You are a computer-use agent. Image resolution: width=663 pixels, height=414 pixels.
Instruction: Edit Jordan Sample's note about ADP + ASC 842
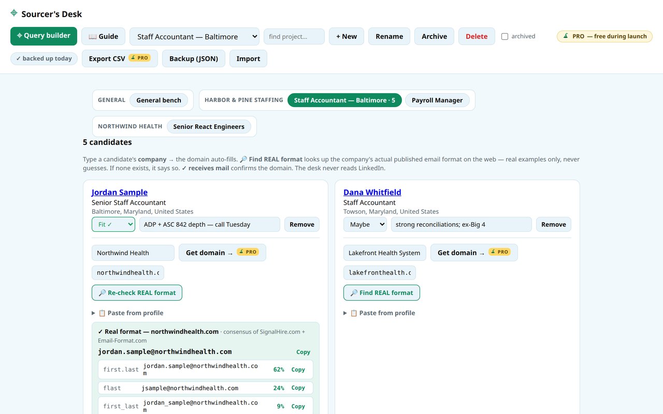[210, 224]
